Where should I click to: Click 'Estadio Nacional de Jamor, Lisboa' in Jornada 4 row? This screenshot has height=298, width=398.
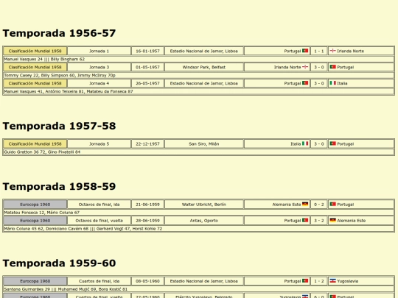point(204,83)
